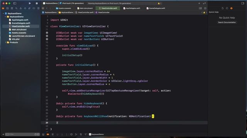Click the add editor split icon

click(x=205, y=8)
